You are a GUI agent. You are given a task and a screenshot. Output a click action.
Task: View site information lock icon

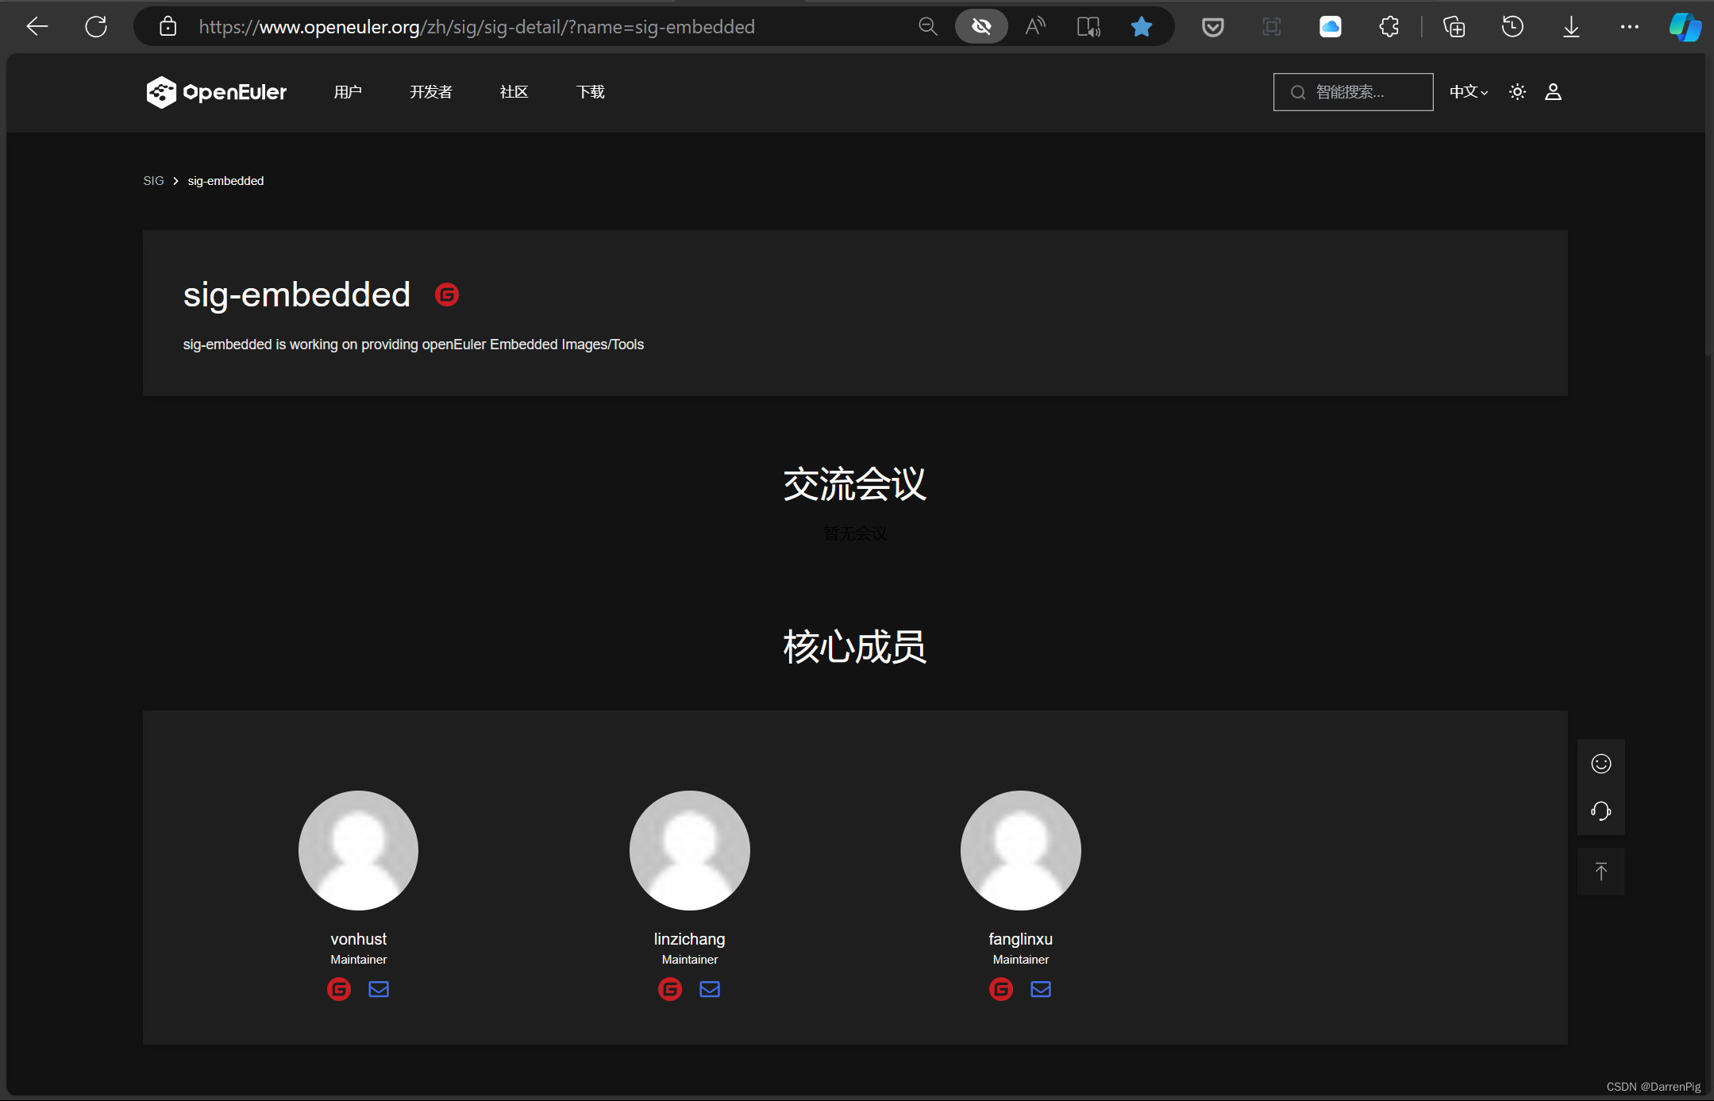pyautogui.click(x=168, y=27)
